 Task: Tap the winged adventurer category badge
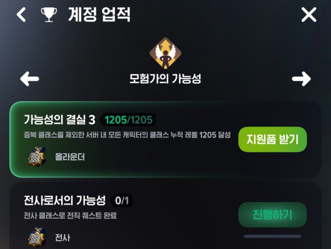click(x=165, y=53)
